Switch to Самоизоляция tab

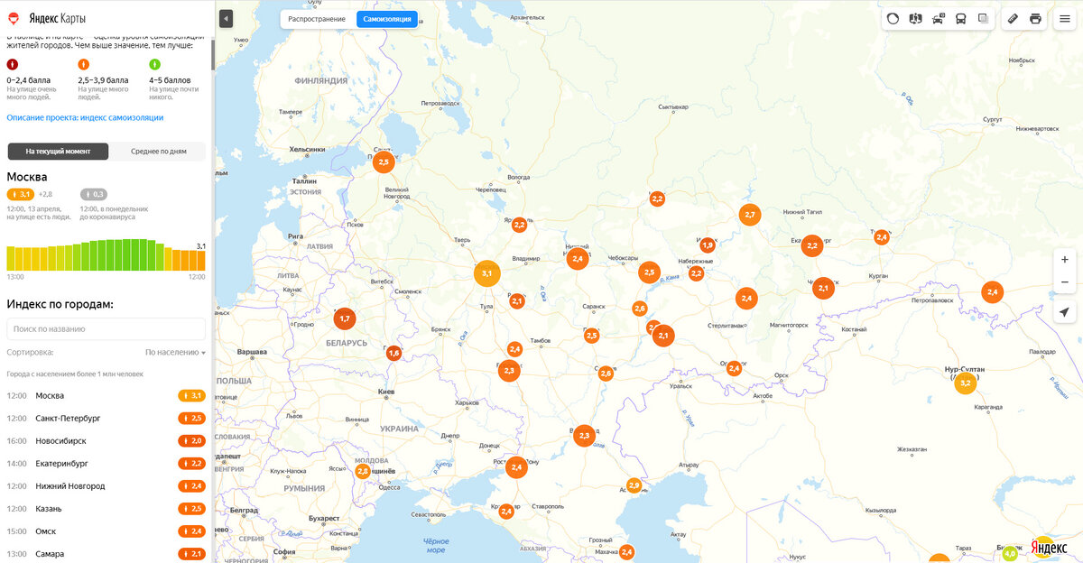coord(387,18)
